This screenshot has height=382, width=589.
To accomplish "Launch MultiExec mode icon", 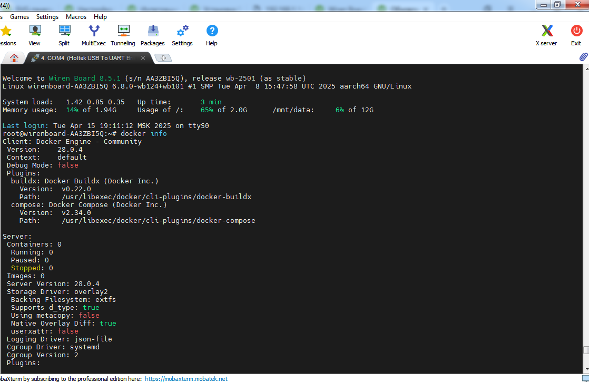I will point(94,31).
